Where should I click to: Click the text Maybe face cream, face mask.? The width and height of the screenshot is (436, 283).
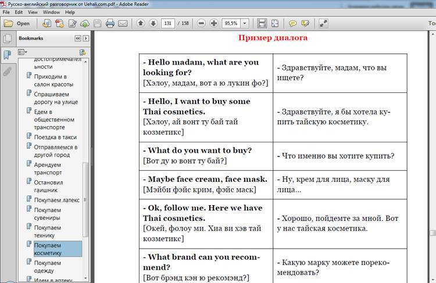click(x=208, y=180)
